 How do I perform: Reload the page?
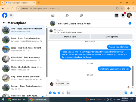[13, 8]
